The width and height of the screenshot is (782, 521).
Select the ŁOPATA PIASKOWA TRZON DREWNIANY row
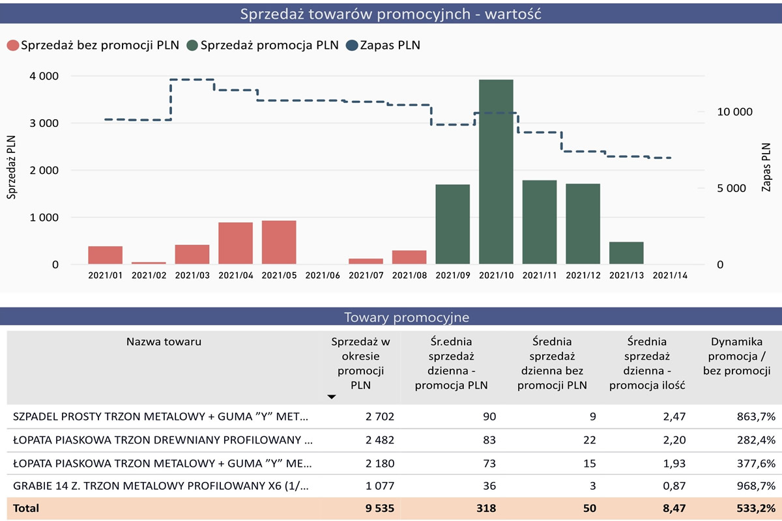point(161,440)
